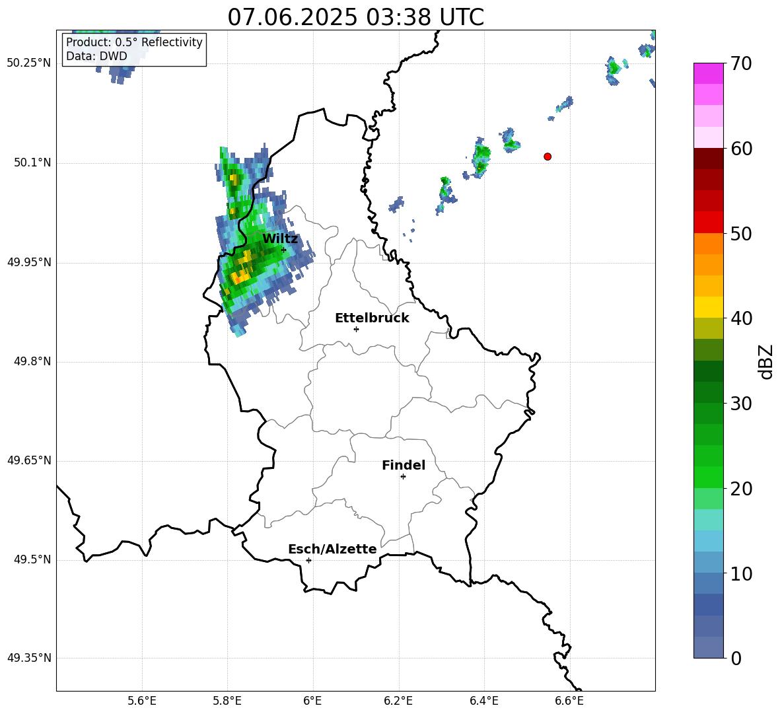Click the Findel station cross marker
Viewport: 782px width, 714px height.
click(403, 477)
